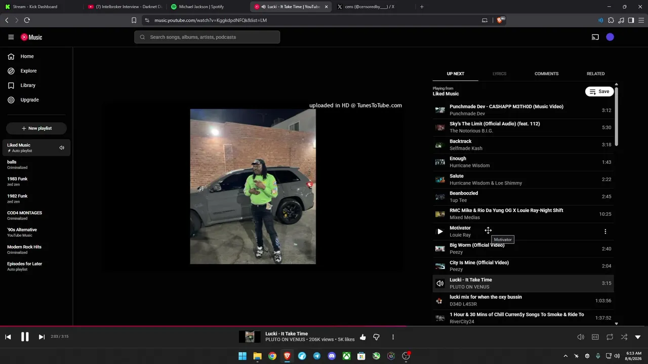Viewport: 648px width, 364px height.
Task: Open the Liked Music playlist
Action: [x=36, y=148]
